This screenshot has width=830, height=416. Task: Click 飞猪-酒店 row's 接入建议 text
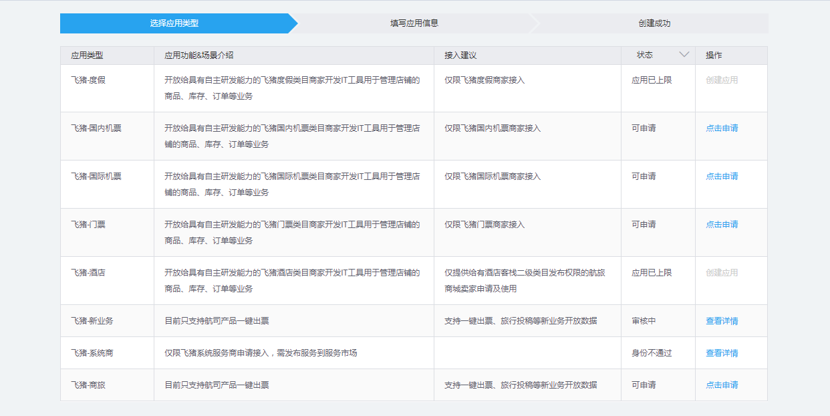(525, 281)
